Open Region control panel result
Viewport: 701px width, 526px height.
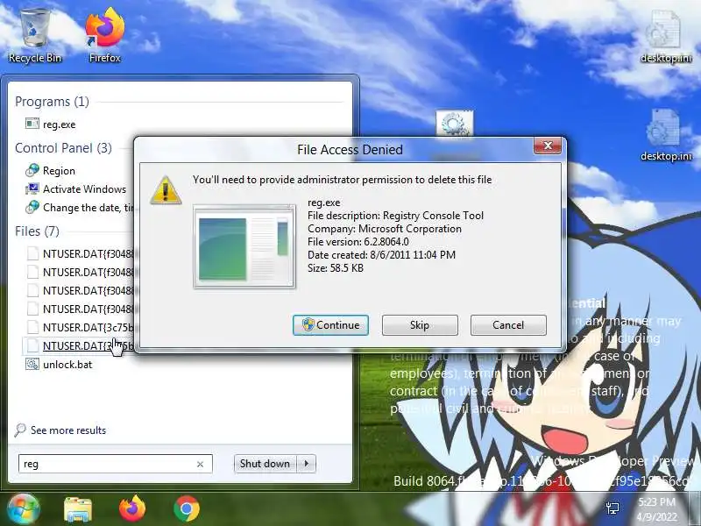pos(59,171)
